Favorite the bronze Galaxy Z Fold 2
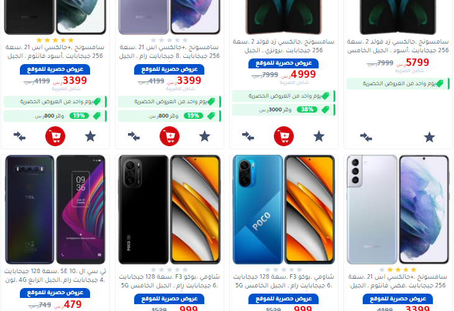Screen dimensions: 454x311 coord(319,136)
